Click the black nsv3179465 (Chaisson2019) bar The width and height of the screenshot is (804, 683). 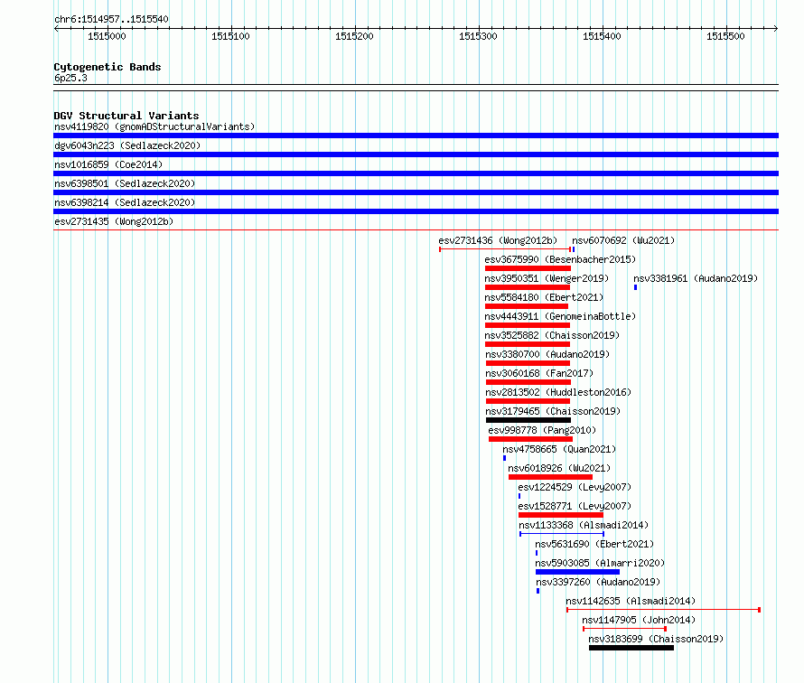tap(528, 420)
